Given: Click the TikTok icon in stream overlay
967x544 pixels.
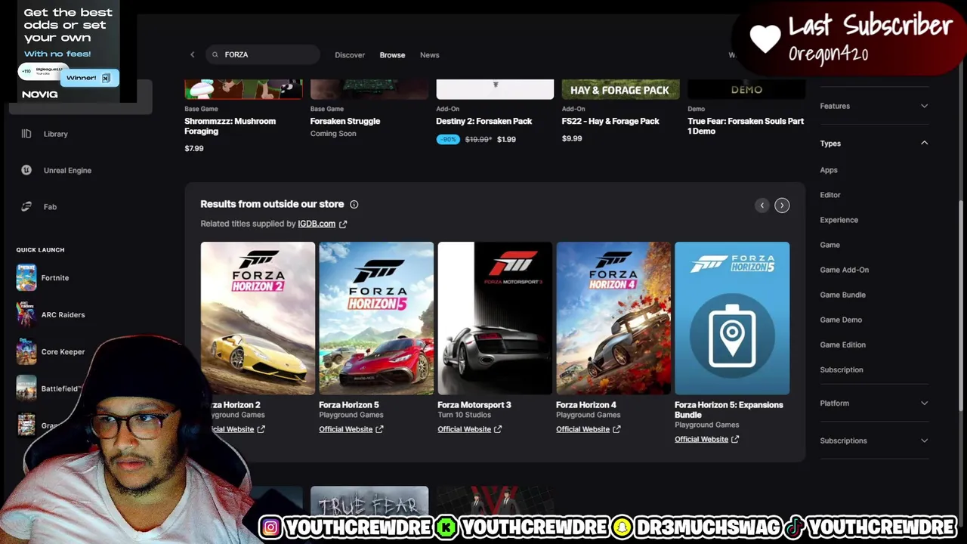Looking at the screenshot, I should 794,527.
